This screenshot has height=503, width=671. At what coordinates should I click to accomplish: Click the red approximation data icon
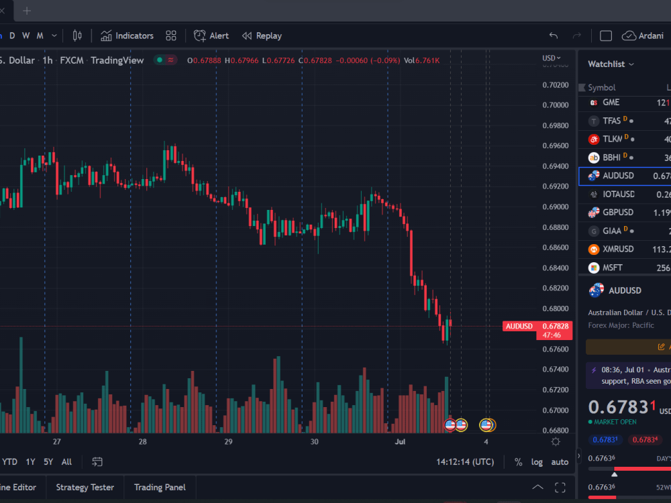[x=170, y=60]
